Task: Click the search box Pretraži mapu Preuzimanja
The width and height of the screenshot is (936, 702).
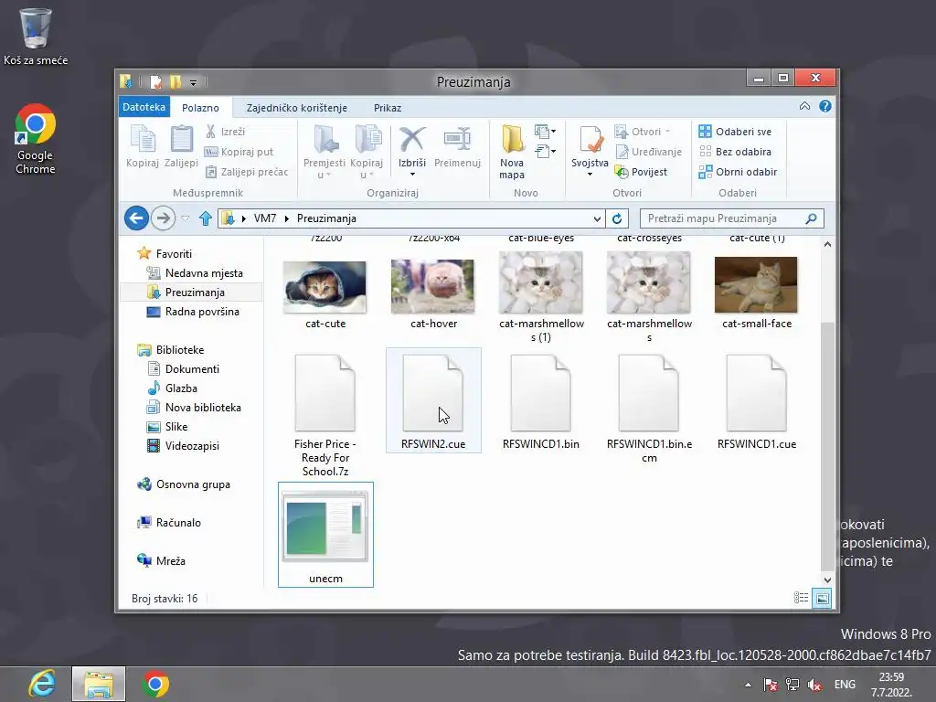Action: pos(732,218)
